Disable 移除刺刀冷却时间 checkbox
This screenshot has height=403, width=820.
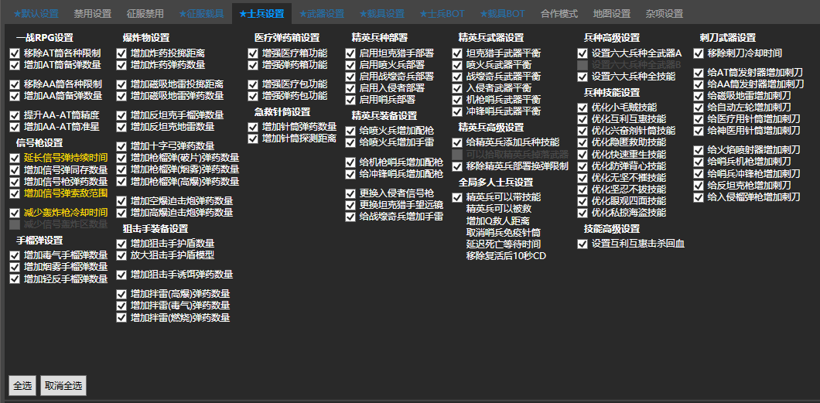pos(699,53)
